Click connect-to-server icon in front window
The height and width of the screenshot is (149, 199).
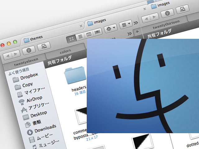44,46
